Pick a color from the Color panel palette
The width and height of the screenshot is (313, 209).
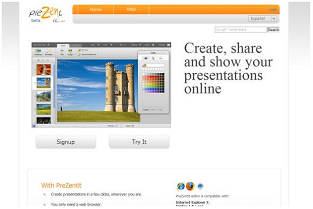[153, 82]
